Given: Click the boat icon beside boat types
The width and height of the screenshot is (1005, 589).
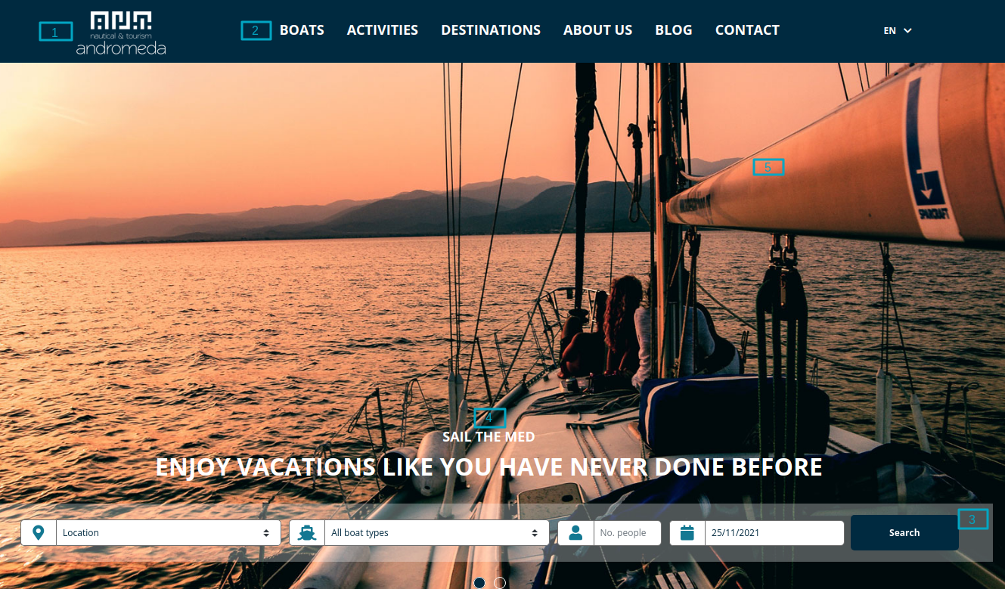Looking at the screenshot, I should tap(307, 532).
